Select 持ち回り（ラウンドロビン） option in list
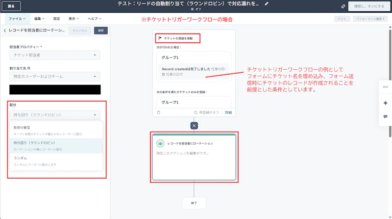392x219 pixels. (x=56, y=146)
